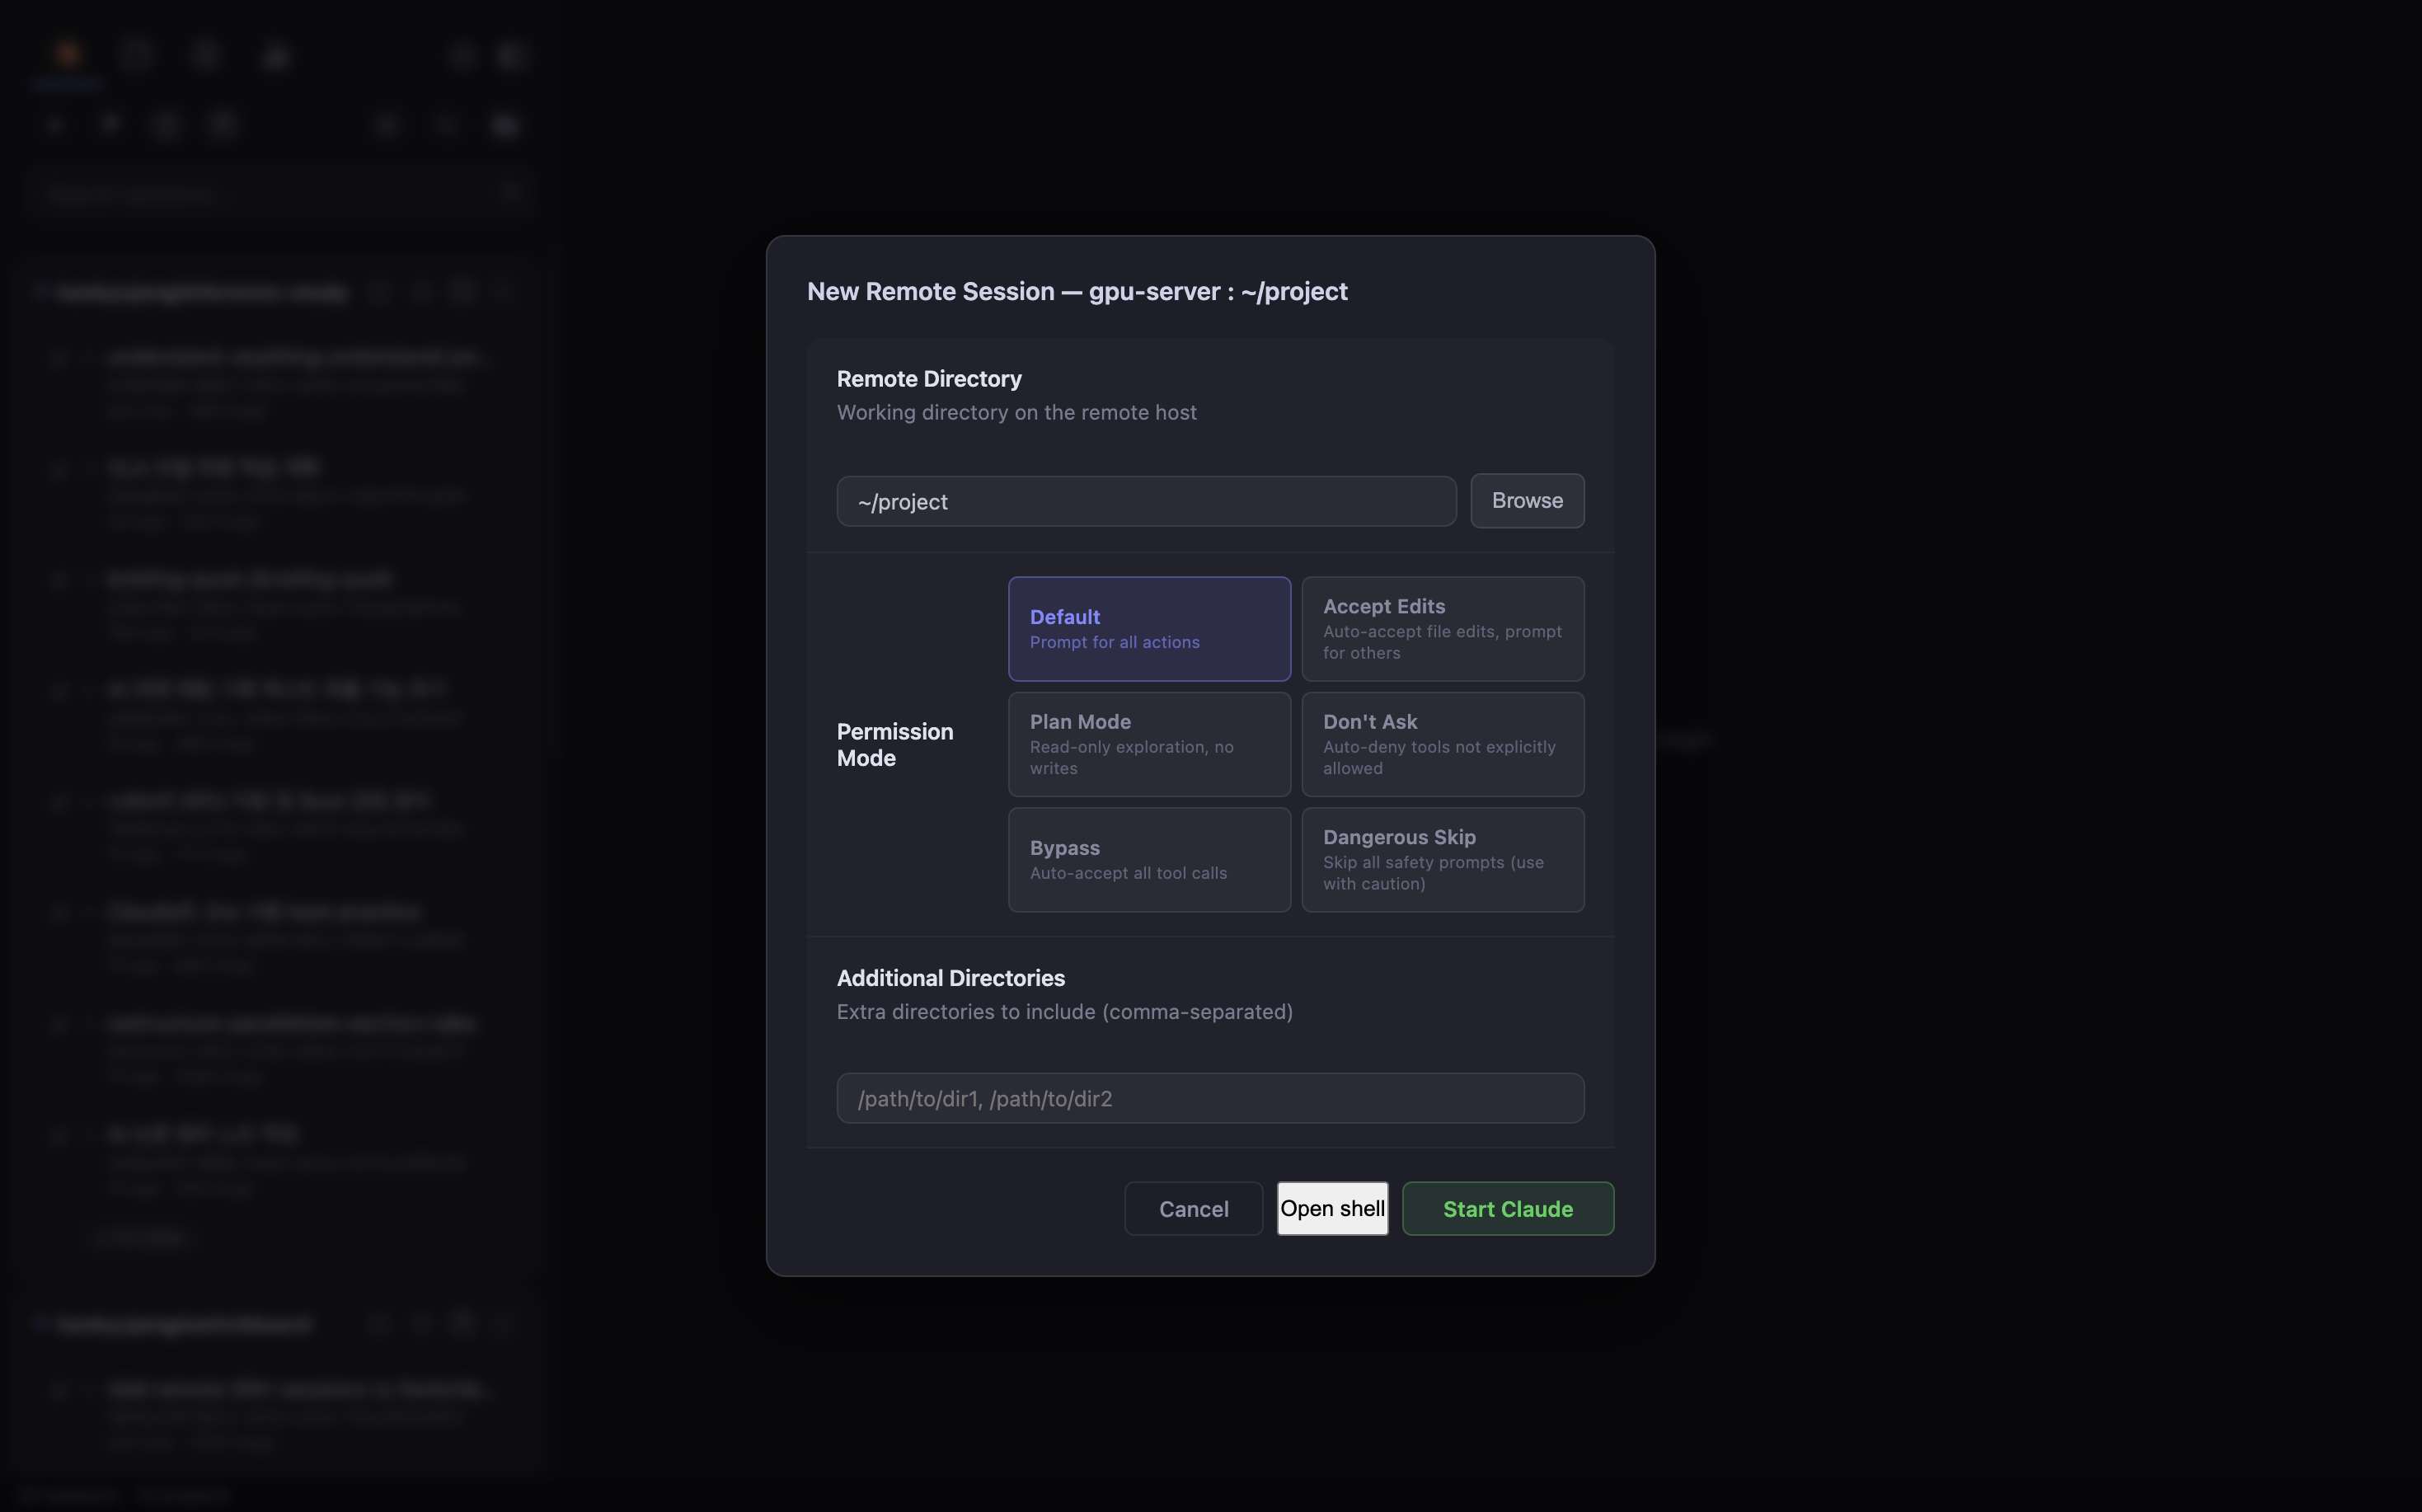The width and height of the screenshot is (2422, 1512).
Task: Click the "Working directory on the remote host" text
Action: click(1016, 412)
